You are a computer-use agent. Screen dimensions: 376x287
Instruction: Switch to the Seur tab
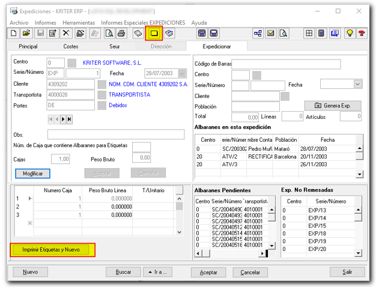(114, 46)
